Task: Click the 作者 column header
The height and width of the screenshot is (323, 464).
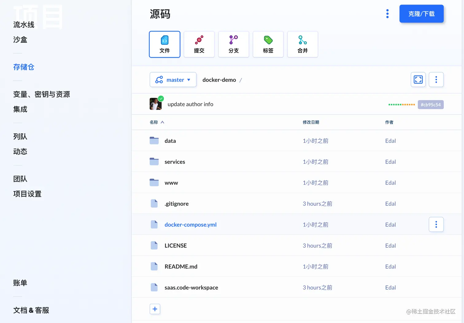Action: click(389, 122)
